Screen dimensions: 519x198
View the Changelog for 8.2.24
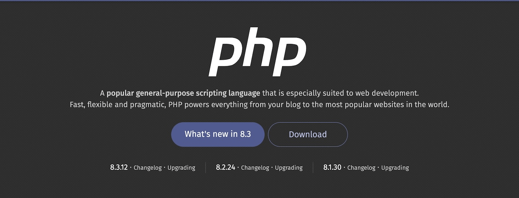[255, 168]
